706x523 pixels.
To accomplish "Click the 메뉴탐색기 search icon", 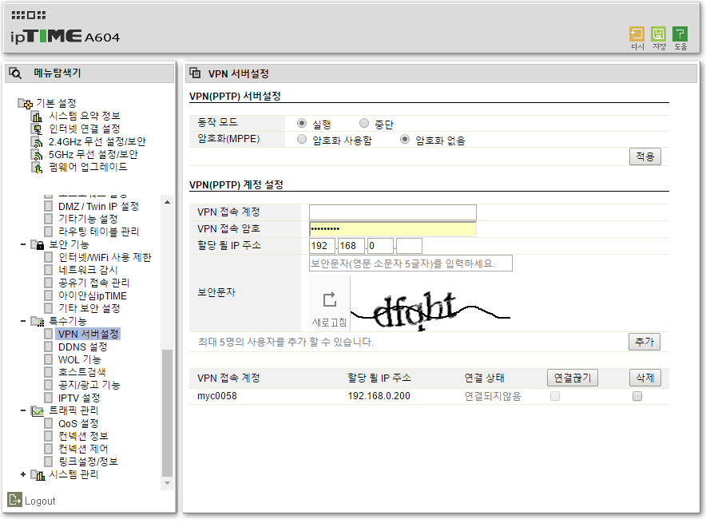I will pyautogui.click(x=15, y=73).
